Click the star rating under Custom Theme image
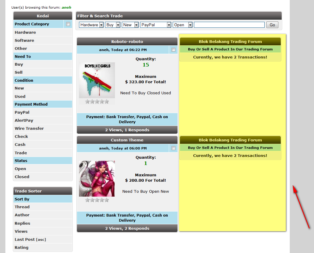The width and height of the screenshot is (314, 253). [x=97, y=200]
